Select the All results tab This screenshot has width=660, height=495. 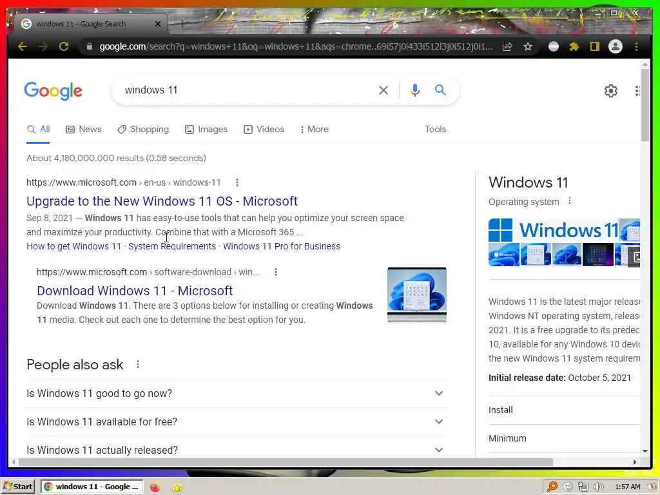pos(38,129)
